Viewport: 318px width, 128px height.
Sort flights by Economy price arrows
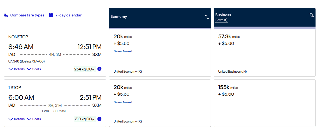tap(207, 17)
